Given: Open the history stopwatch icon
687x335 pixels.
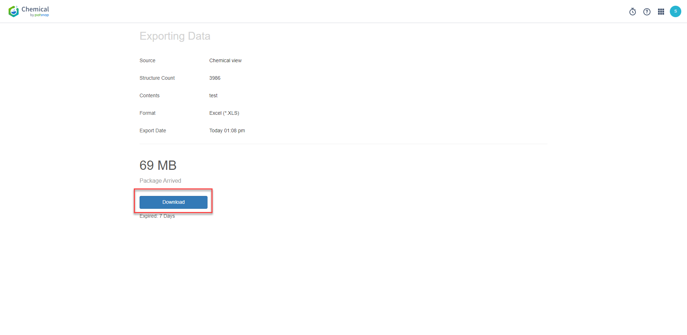Looking at the screenshot, I should (x=633, y=12).
